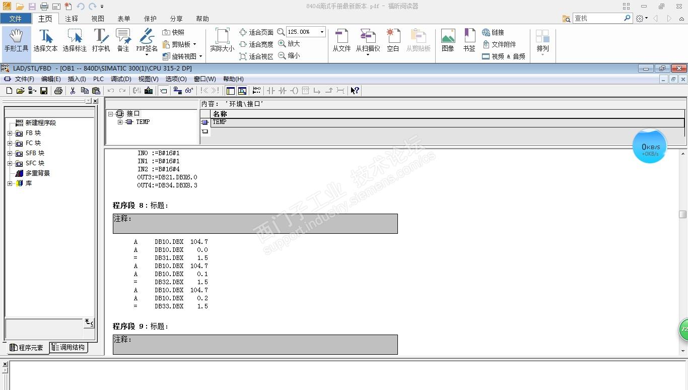Screen dimensions: 688x390
Task: Switch to the 视图 View ribbon tab
Action: 98,19
